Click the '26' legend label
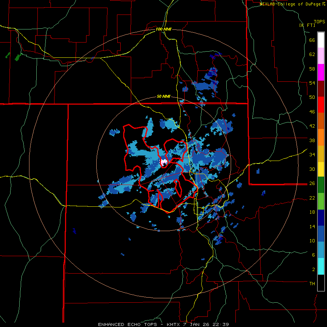 [x=312, y=183]
